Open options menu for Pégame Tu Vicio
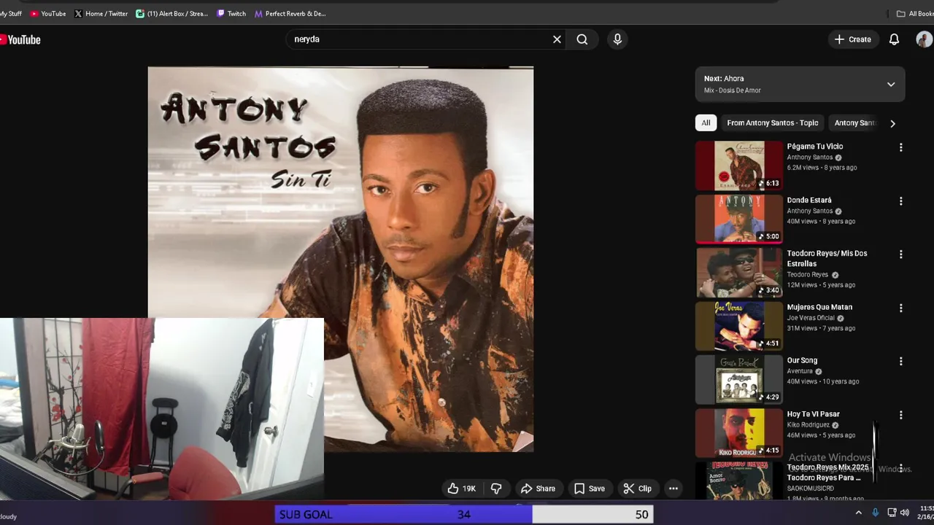The image size is (934, 525). [x=900, y=147]
